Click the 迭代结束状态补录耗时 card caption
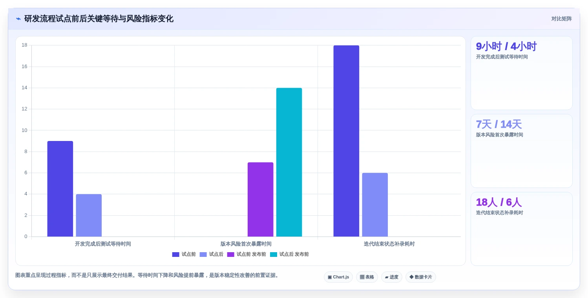588x298 pixels. [x=499, y=213]
